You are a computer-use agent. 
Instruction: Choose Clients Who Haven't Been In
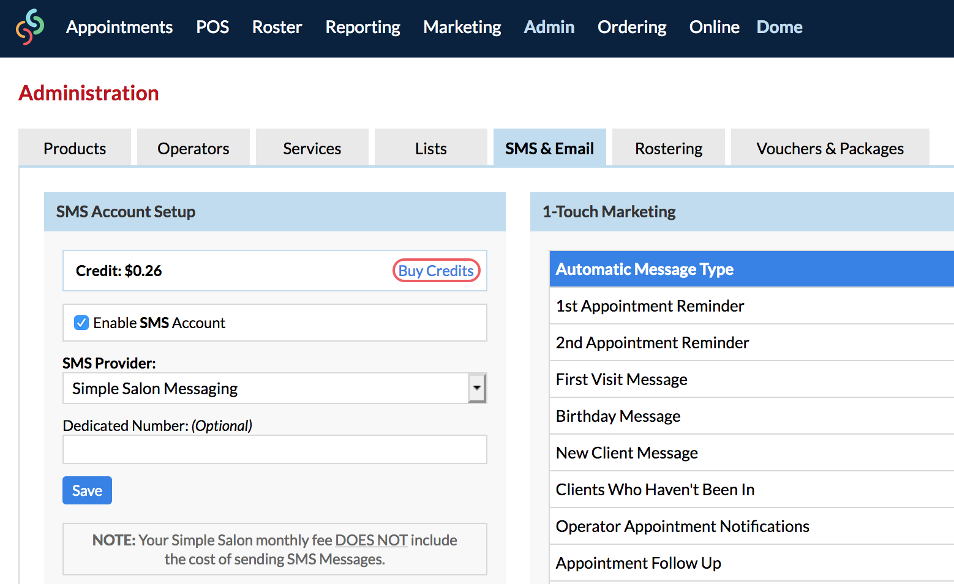click(655, 490)
